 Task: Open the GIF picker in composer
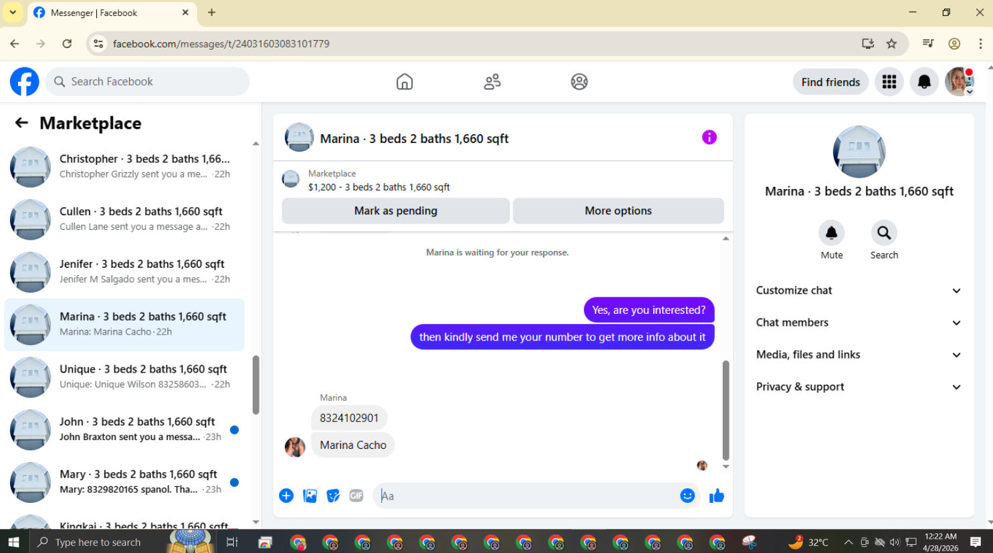point(356,496)
